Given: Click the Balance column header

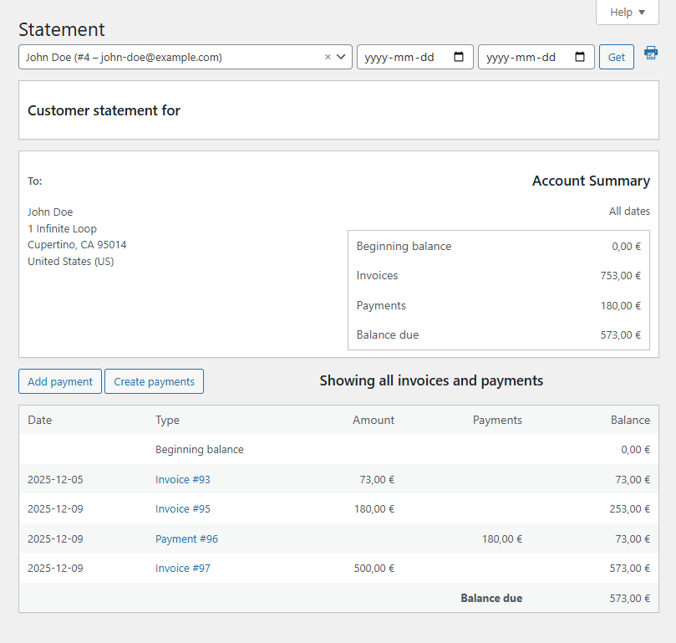Looking at the screenshot, I should [630, 420].
